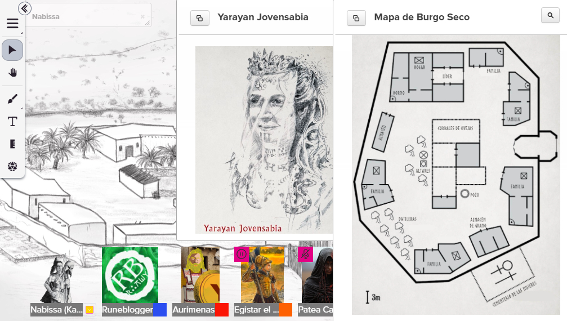Screen dimensions: 567x321
Task: Click Runeblogger's blue color swatch
Action: [160, 310]
